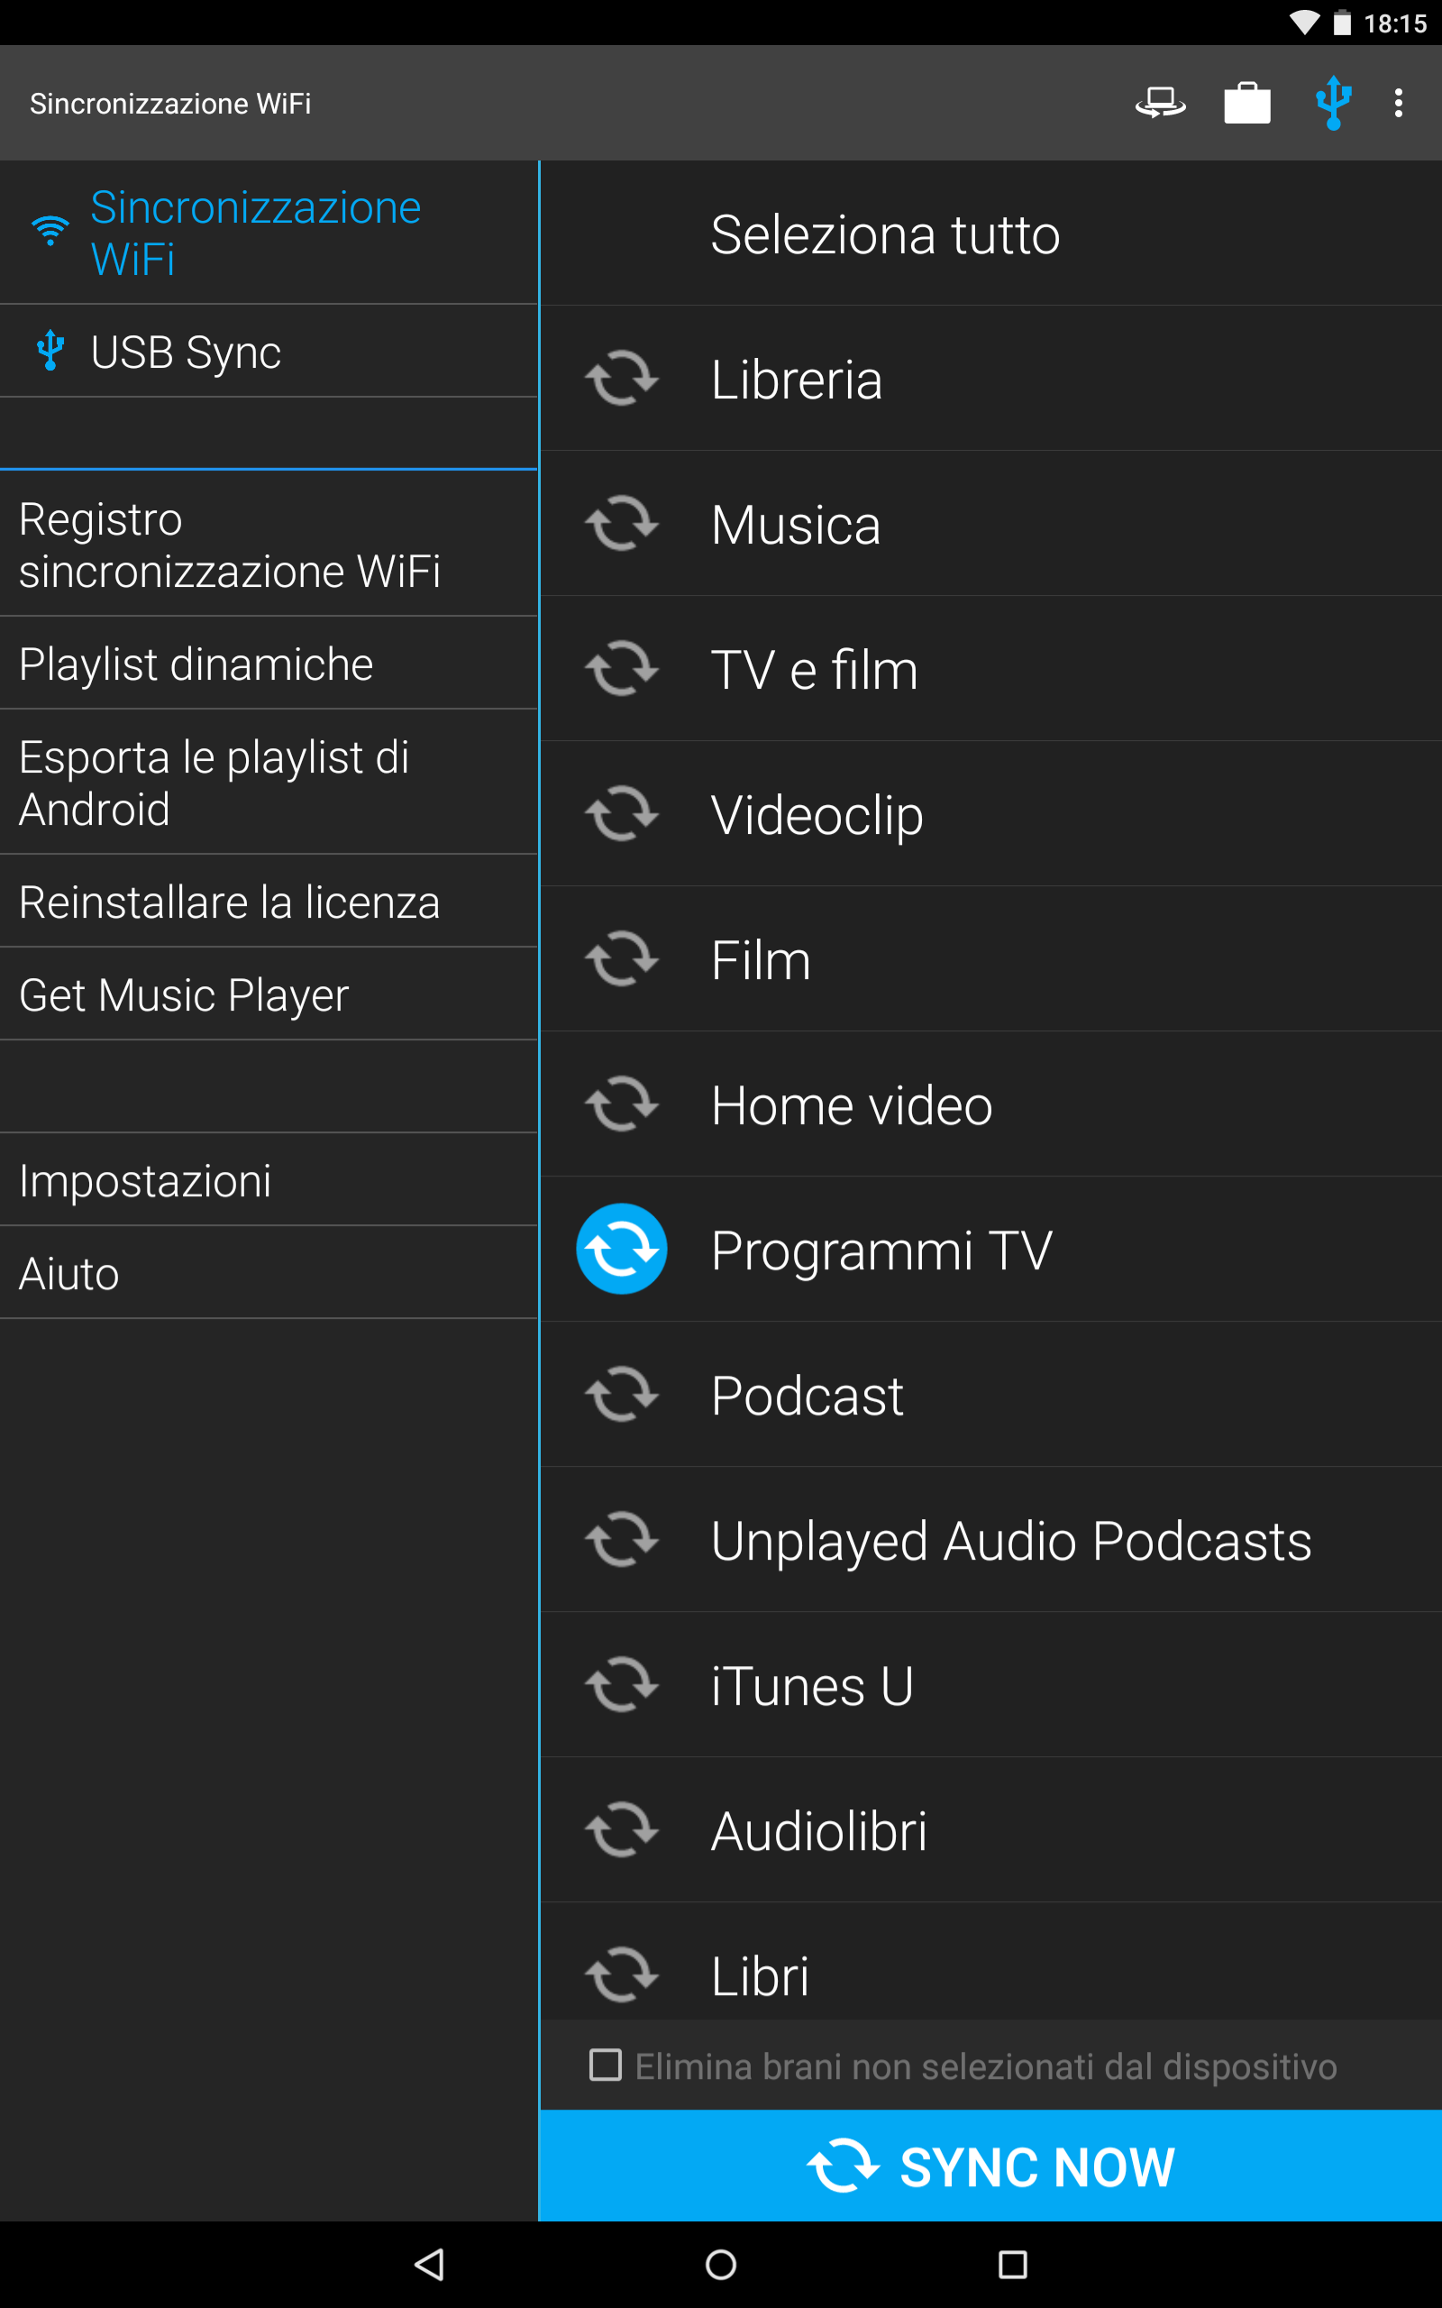Image resolution: width=1442 pixels, height=2308 pixels.
Task: Tap the computer sync icon in toolbar
Action: pyautogui.click(x=1160, y=102)
